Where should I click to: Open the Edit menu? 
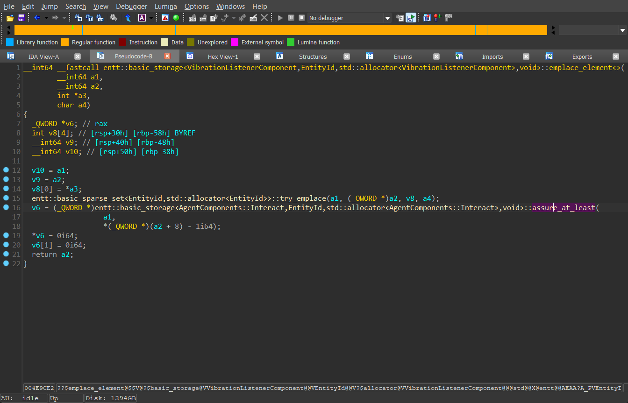pyautogui.click(x=28, y=7)
